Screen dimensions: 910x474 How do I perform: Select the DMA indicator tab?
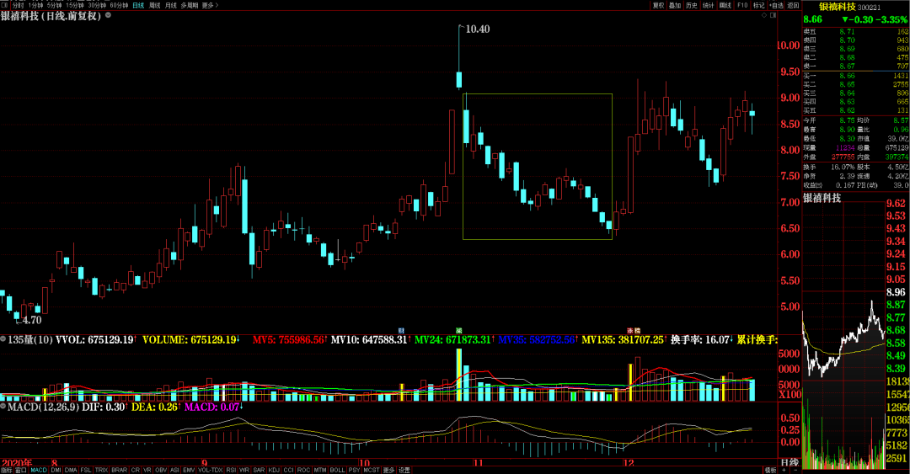[71, 470]
